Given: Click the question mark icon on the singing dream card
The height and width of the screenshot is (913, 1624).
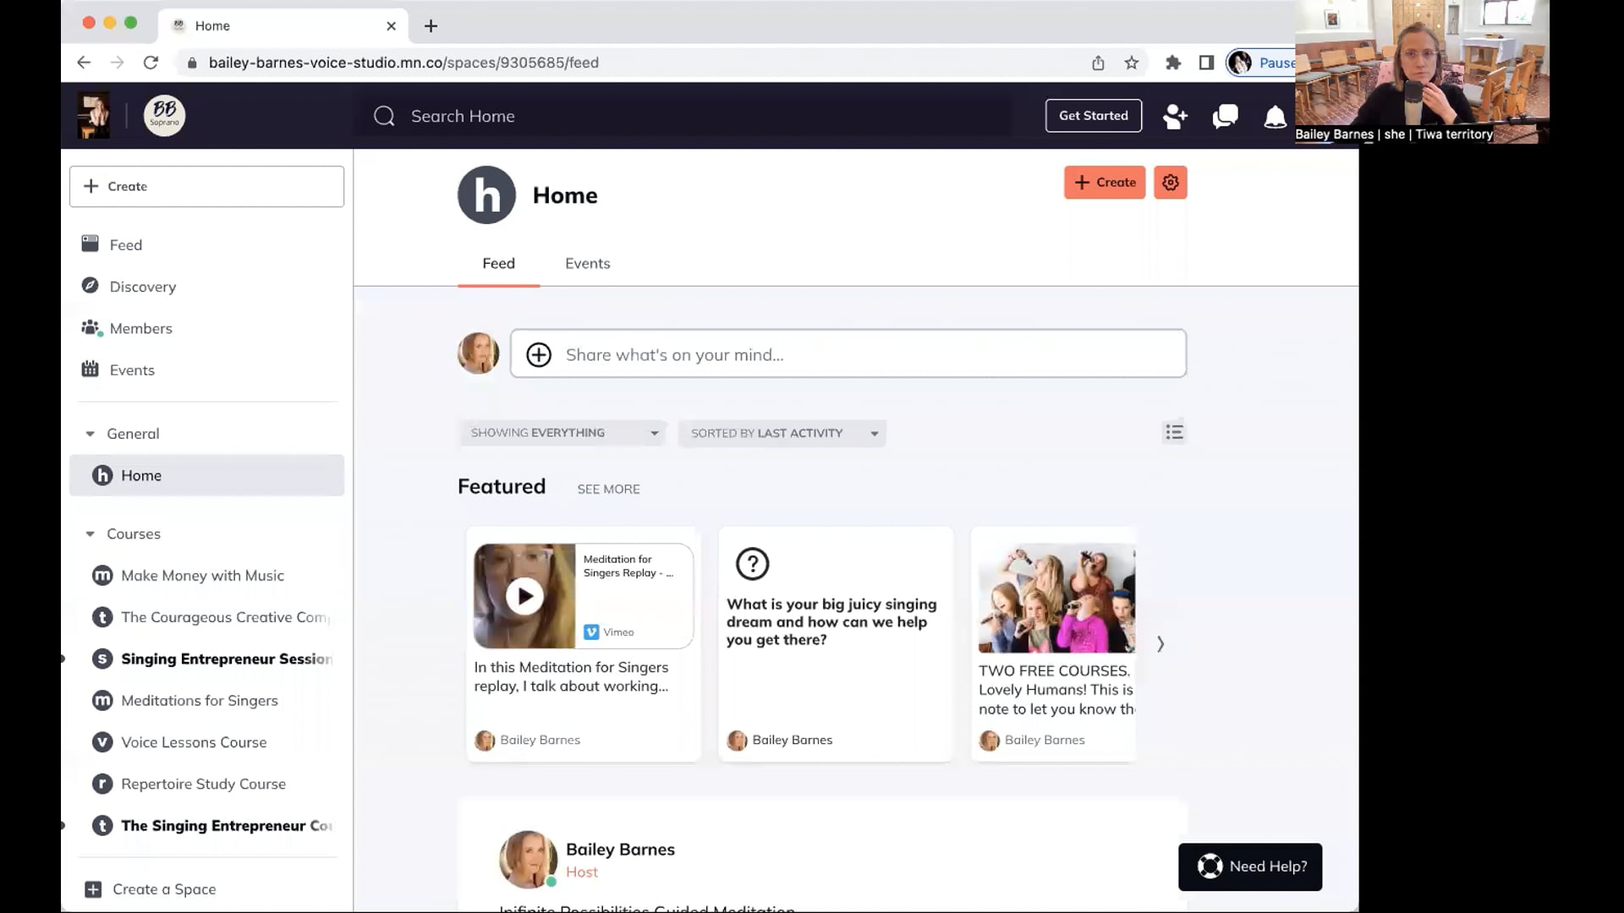Looking at the screenshot, I should 752,564.
